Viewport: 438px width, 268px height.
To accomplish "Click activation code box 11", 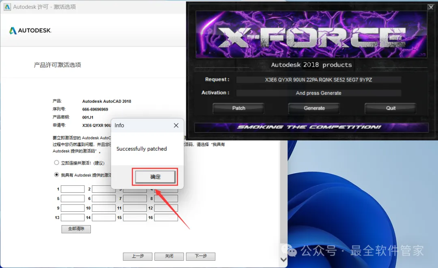I will pyautogui.click(x=135, y=208).
